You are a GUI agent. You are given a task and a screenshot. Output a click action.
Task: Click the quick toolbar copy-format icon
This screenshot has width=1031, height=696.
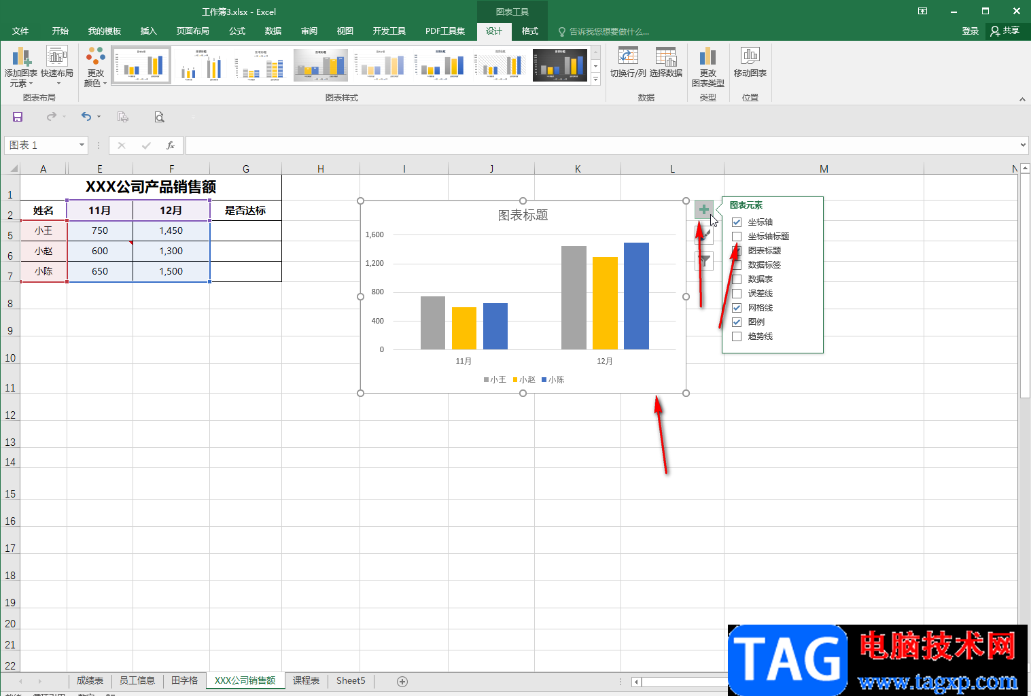coord(123,117)
